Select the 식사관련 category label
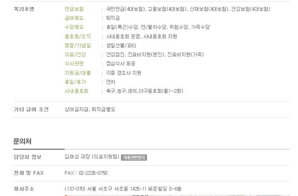Screen dimensions: 298x196 click(x=74, y=64)
